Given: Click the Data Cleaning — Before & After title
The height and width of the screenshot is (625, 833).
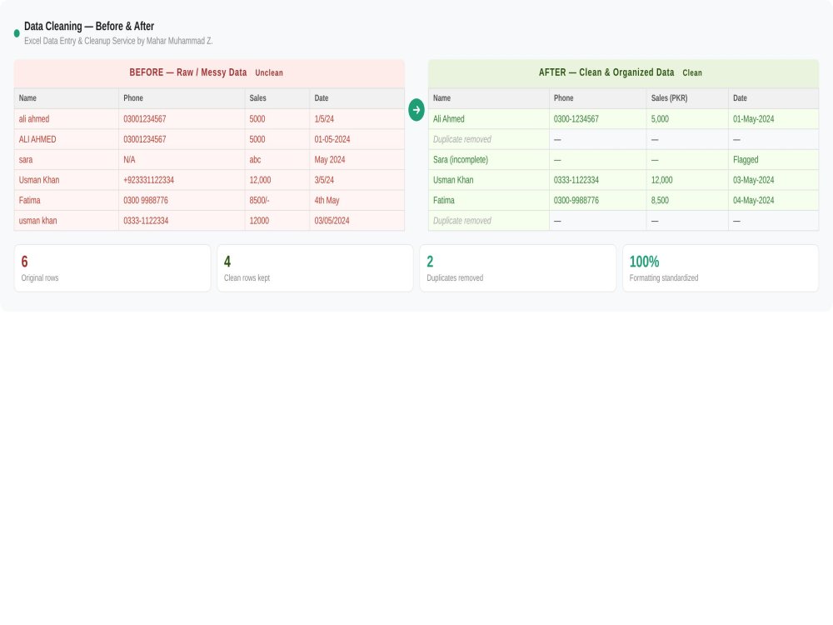Looking at the screenshot, I should [89, 26].
